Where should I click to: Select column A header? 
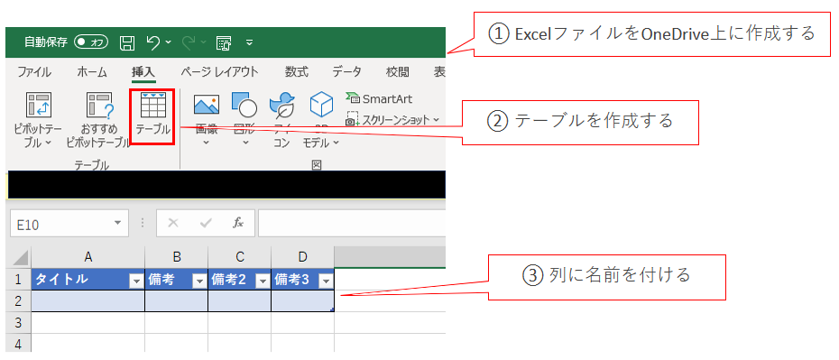pyautogui.click(x=88, y=257)
